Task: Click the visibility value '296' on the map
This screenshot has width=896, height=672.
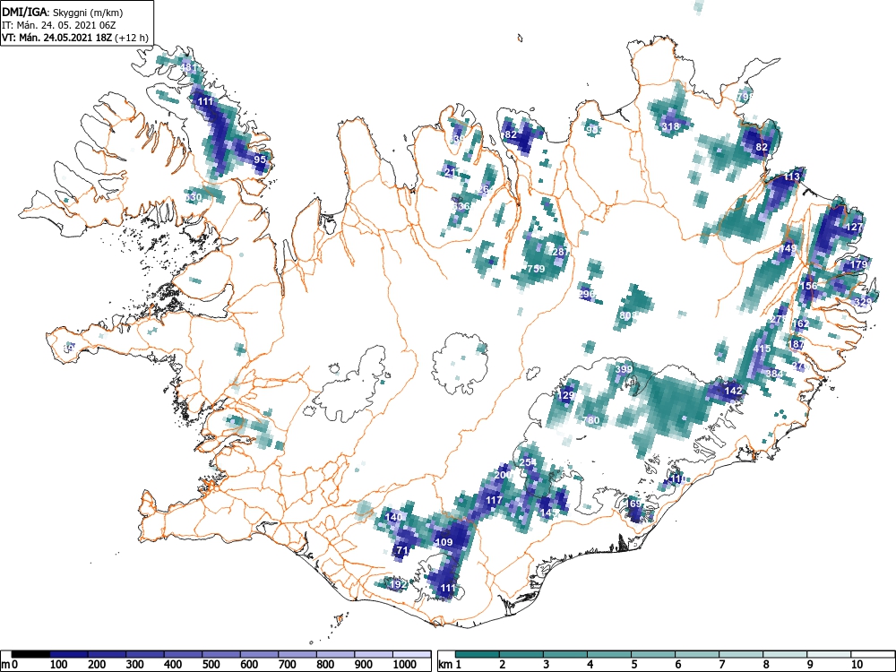Action: [587, 294]
